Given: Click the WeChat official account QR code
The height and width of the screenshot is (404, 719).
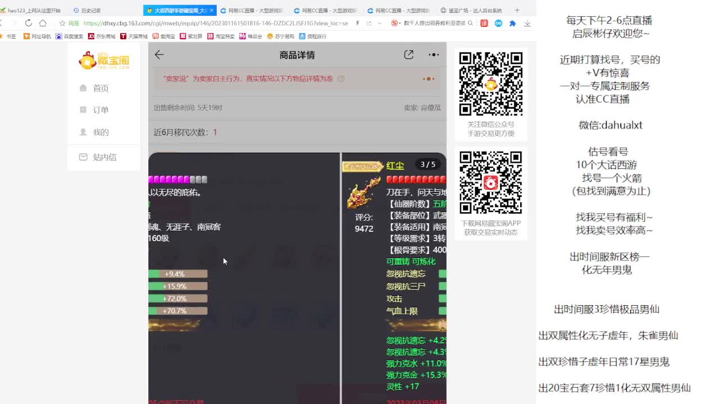Looking at the screenshot, I should tap(491, 84).
